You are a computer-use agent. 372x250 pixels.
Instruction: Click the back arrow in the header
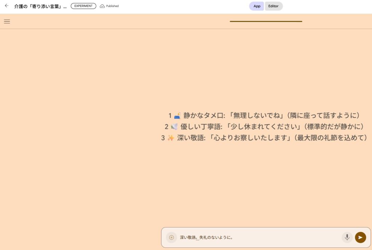[7, 6]
